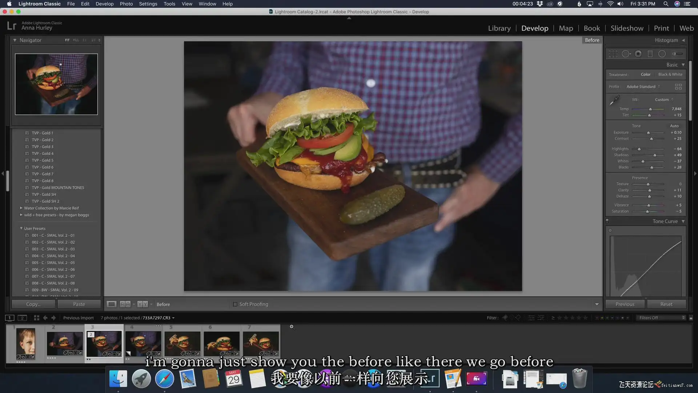Collapse the Navigator panel
The width and height of the screenshot is (698, 393).
[15, 40]
